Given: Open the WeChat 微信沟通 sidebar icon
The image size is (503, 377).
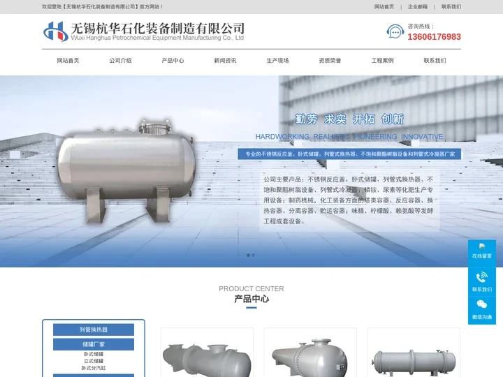Looking at the screenshot, I should (x=482, y=304).
